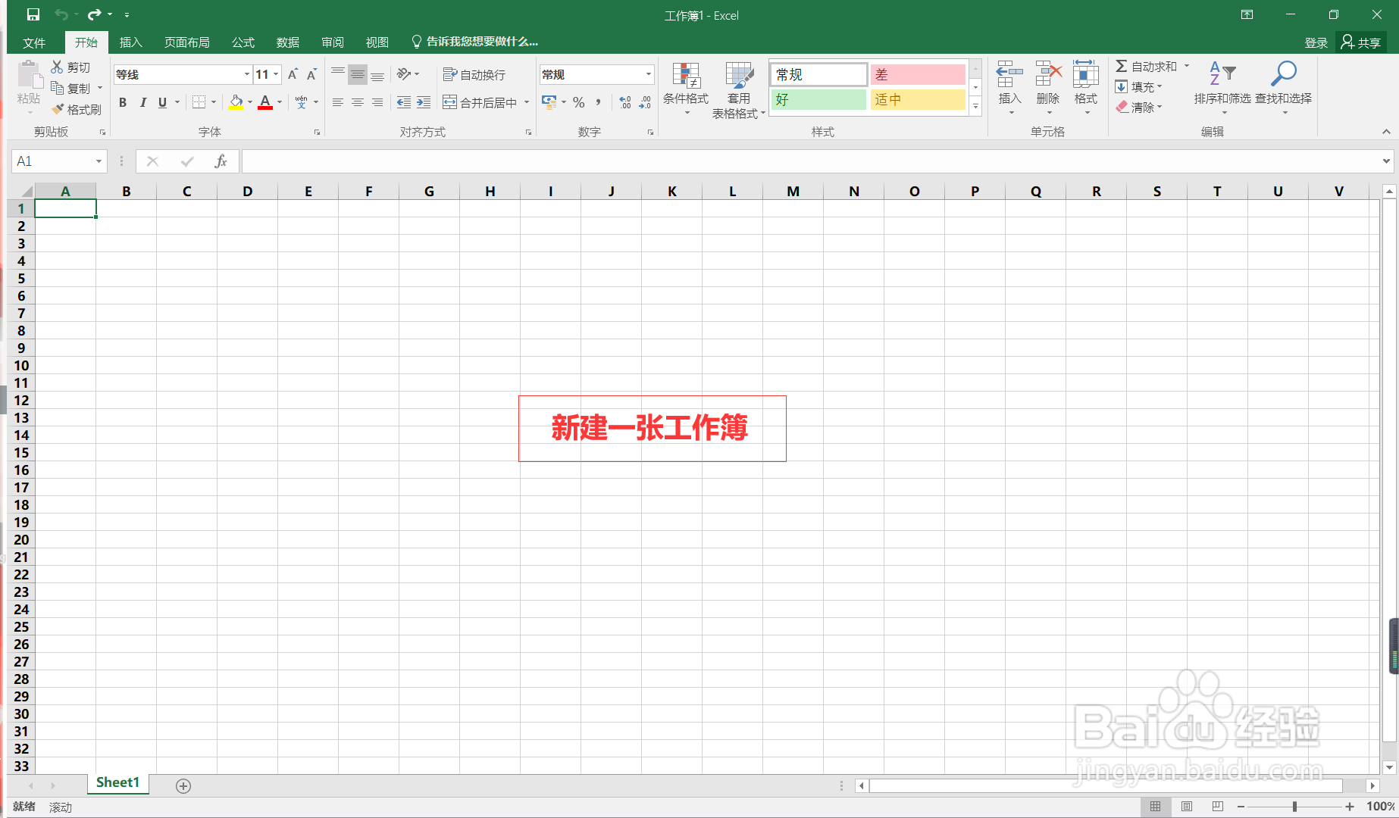Apply Percent number style
Image resolution: width=1399 pixels, height=818 pixels.
[578, 102]
